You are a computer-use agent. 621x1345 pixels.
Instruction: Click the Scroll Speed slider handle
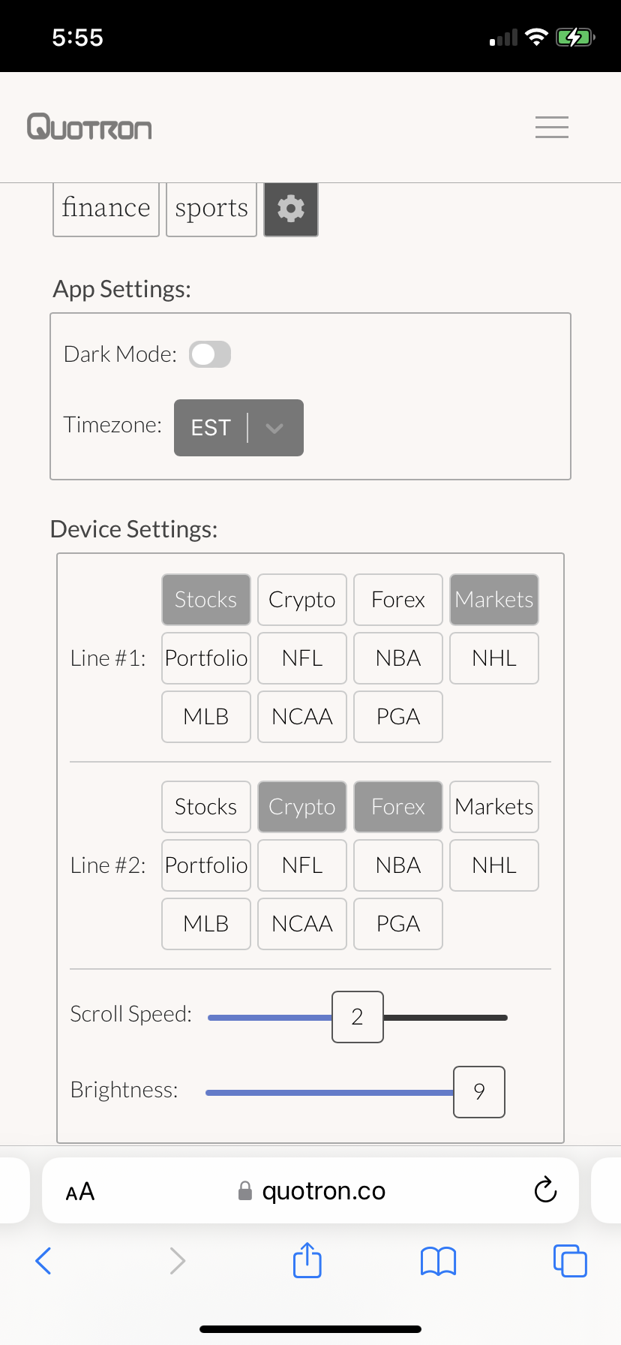click(x=358, y=1017)
